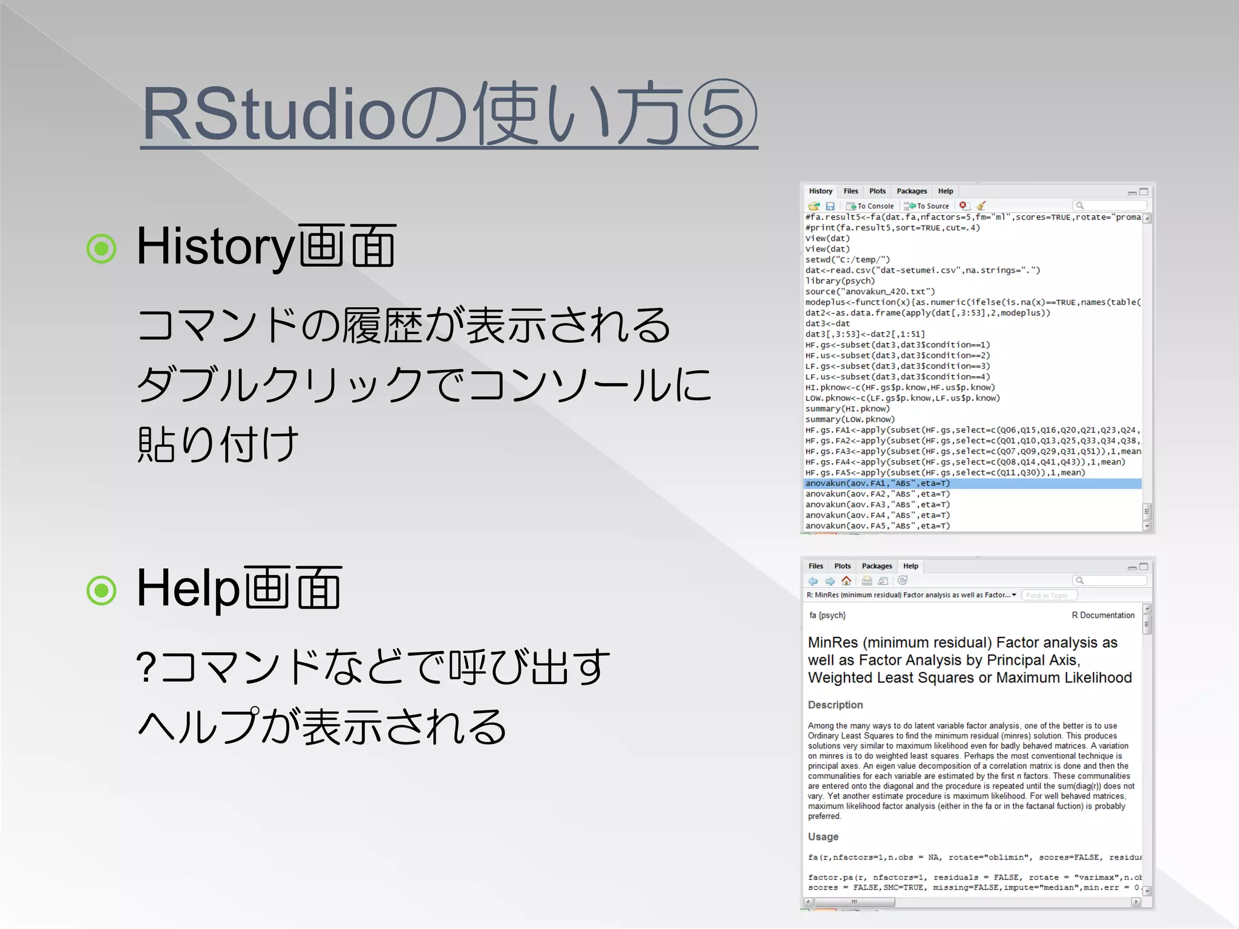Click the Refresh help topic icon
The image size is (1239, 929).
(903, 581)
